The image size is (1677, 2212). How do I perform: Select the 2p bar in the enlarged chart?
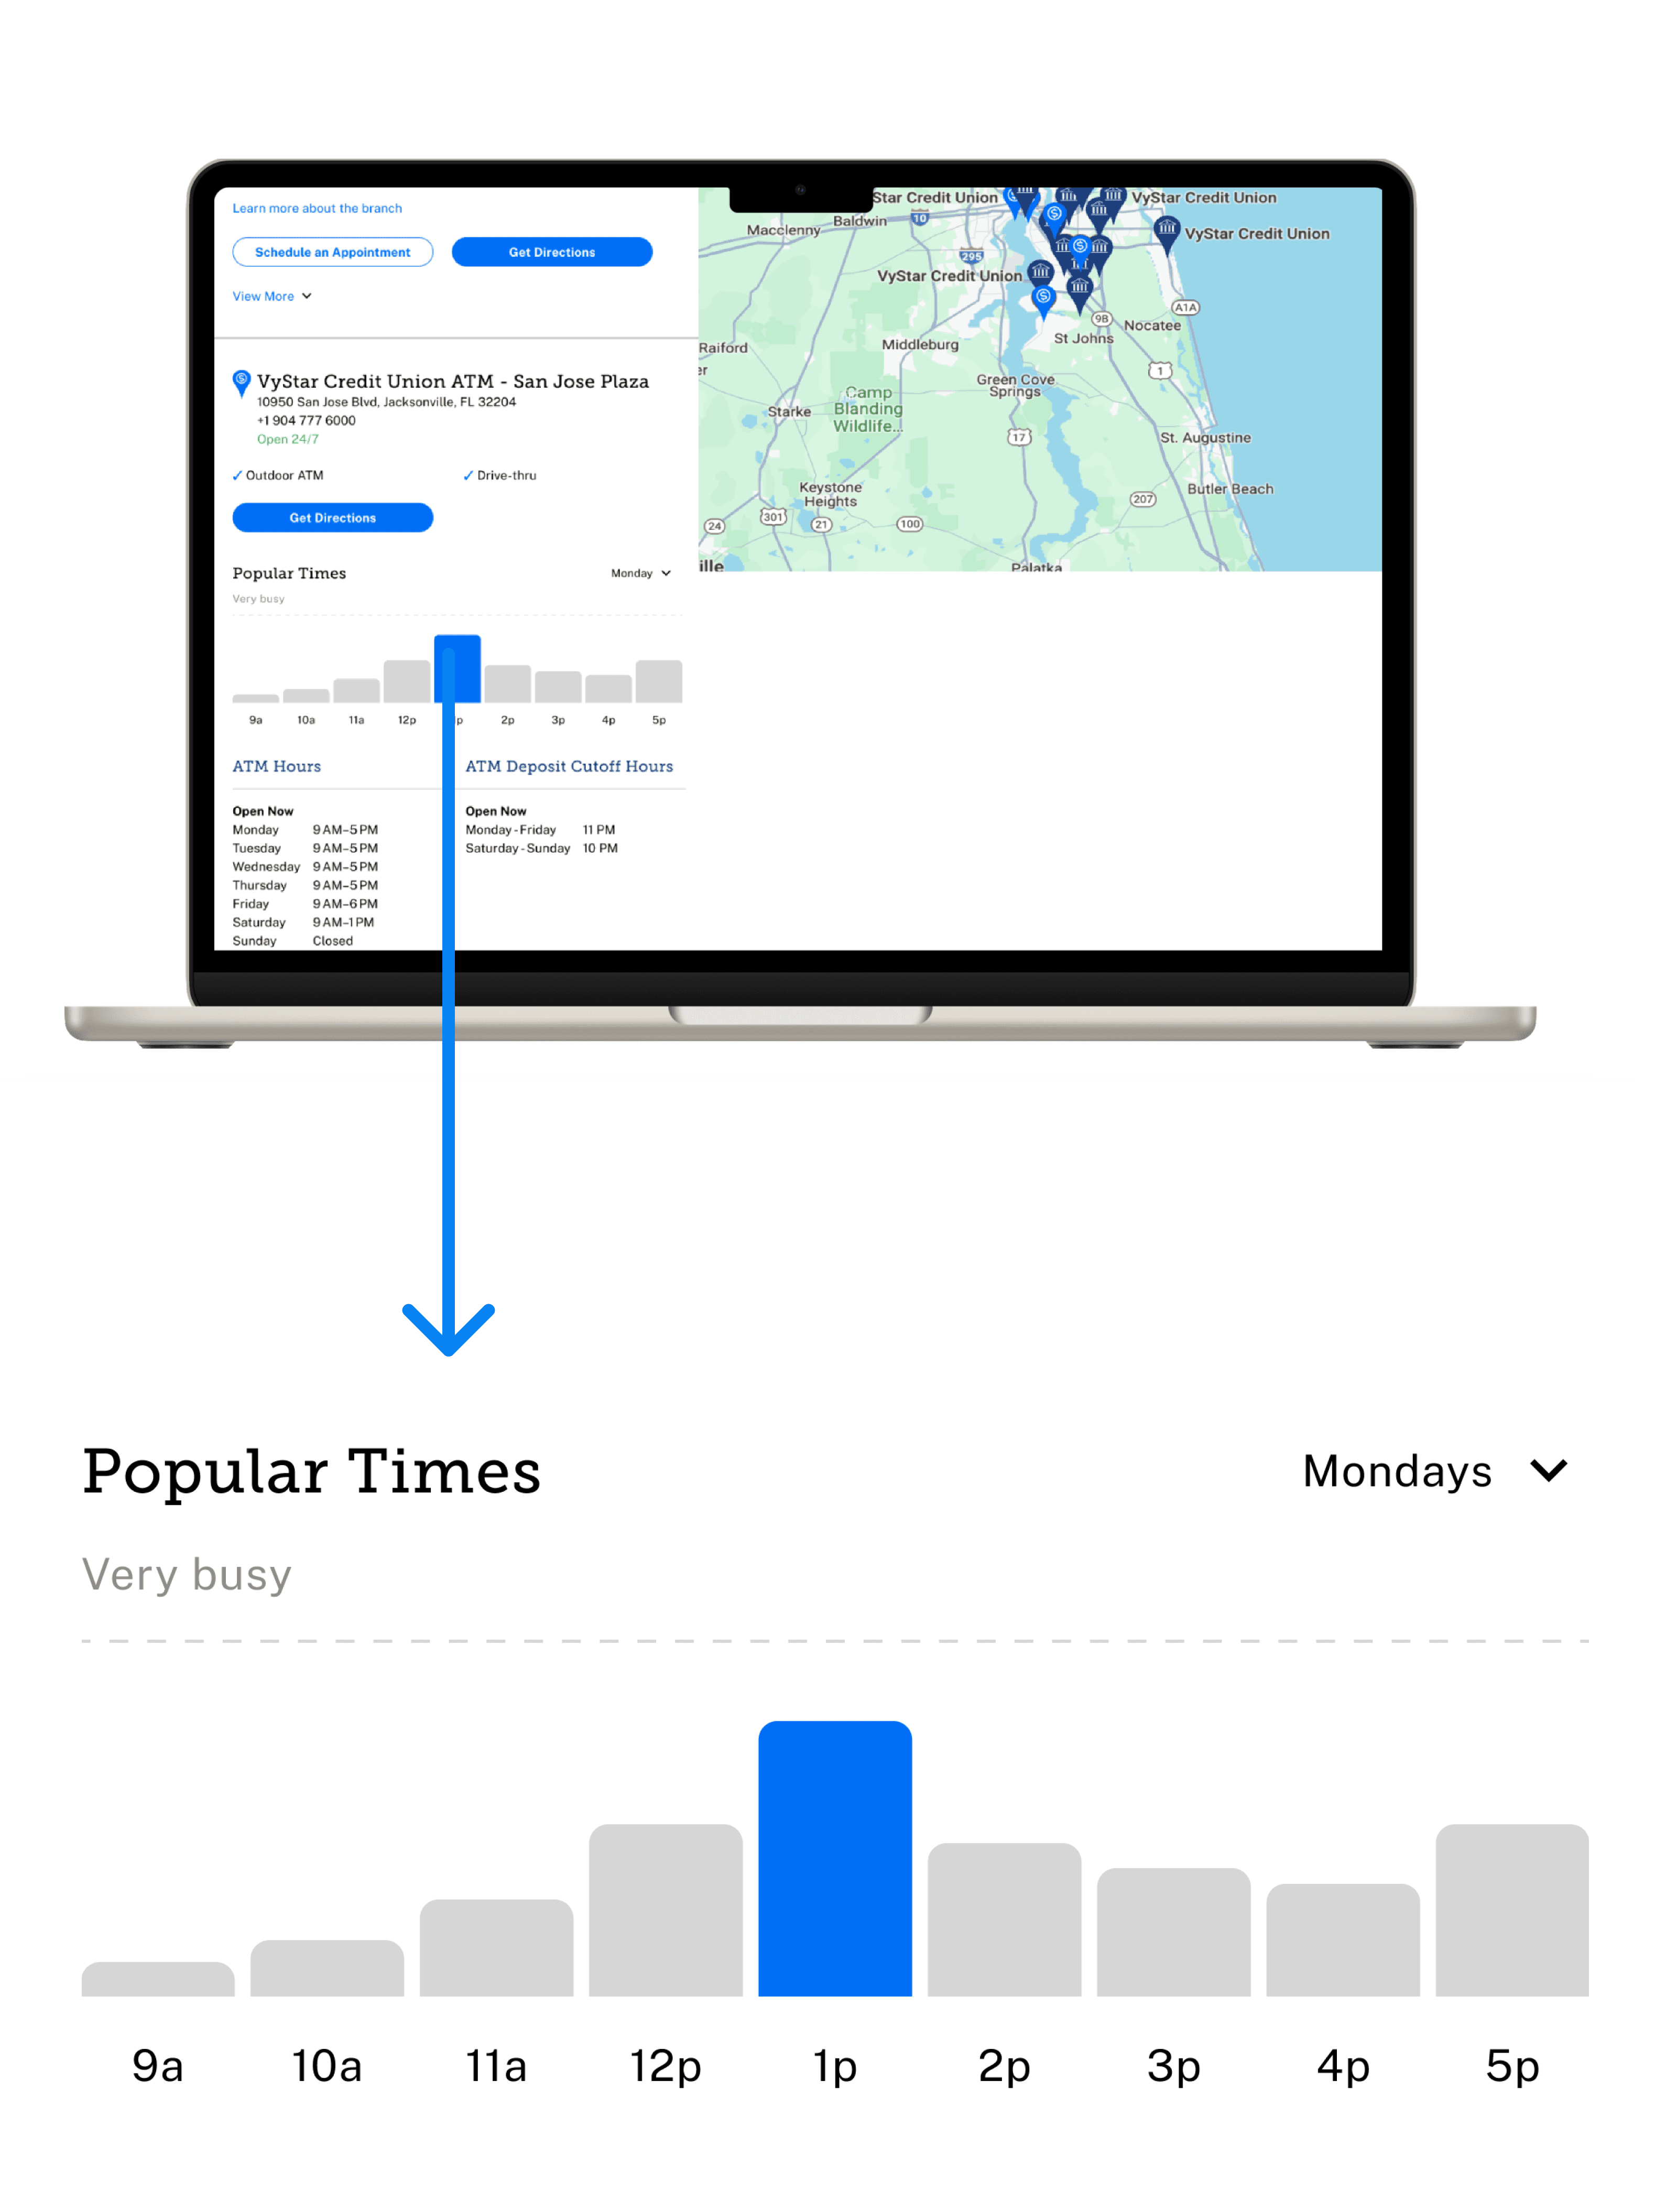[x=1004, y=1920]
